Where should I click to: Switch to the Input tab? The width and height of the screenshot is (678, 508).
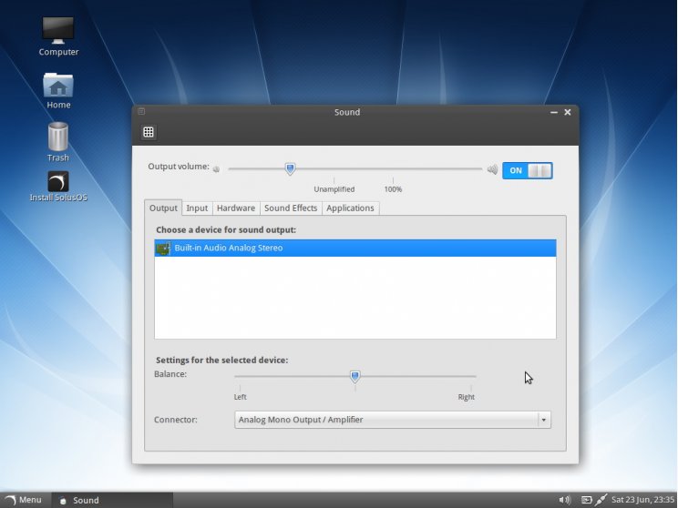coord(197,208)
